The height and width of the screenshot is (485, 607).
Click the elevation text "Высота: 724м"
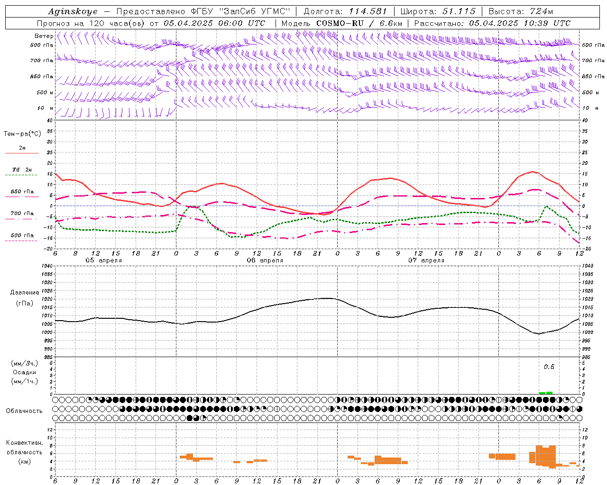tap(521, 11)
